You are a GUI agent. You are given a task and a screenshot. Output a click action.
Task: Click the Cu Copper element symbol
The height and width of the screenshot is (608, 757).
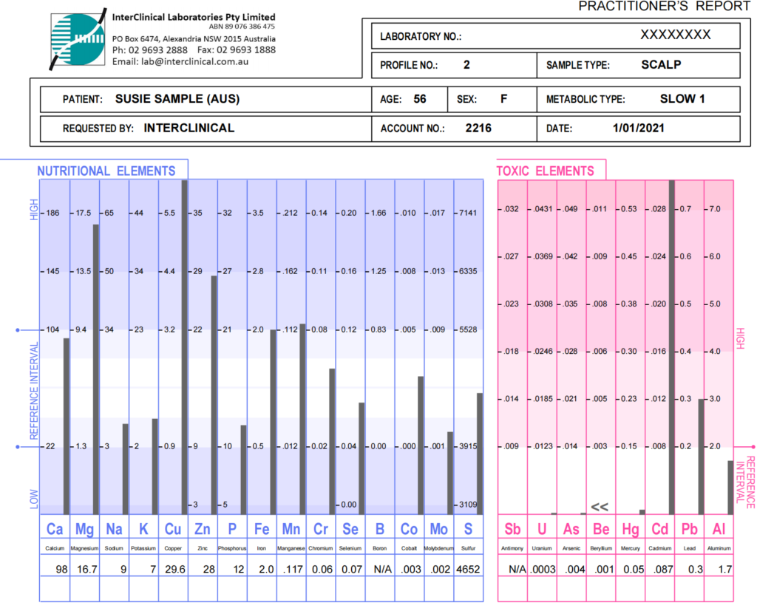coord(173,530)
